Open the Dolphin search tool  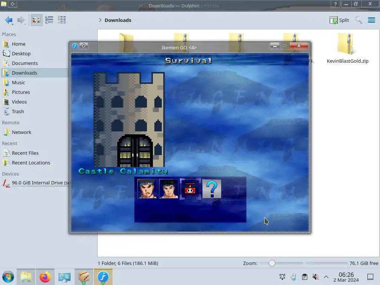tap(358, 20)
